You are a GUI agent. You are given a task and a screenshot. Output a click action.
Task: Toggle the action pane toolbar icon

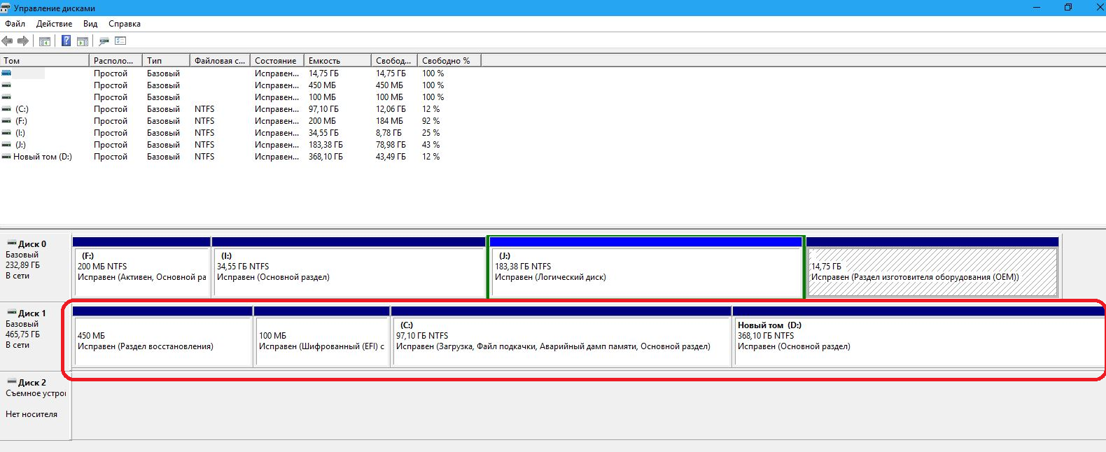(83, 41)
